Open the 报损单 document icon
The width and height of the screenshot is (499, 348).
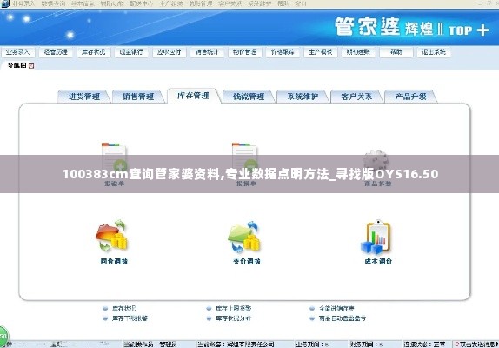[244, 157]
